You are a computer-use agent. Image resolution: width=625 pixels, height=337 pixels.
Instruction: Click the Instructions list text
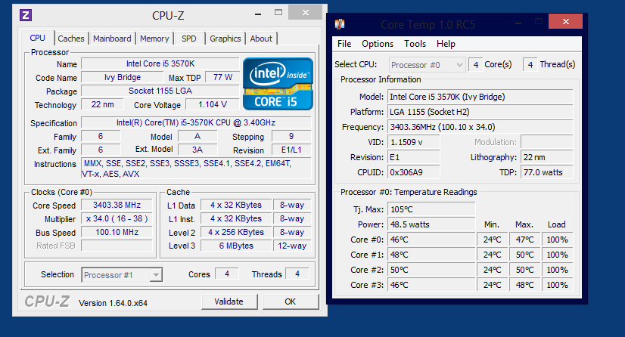tap(196, 168)
